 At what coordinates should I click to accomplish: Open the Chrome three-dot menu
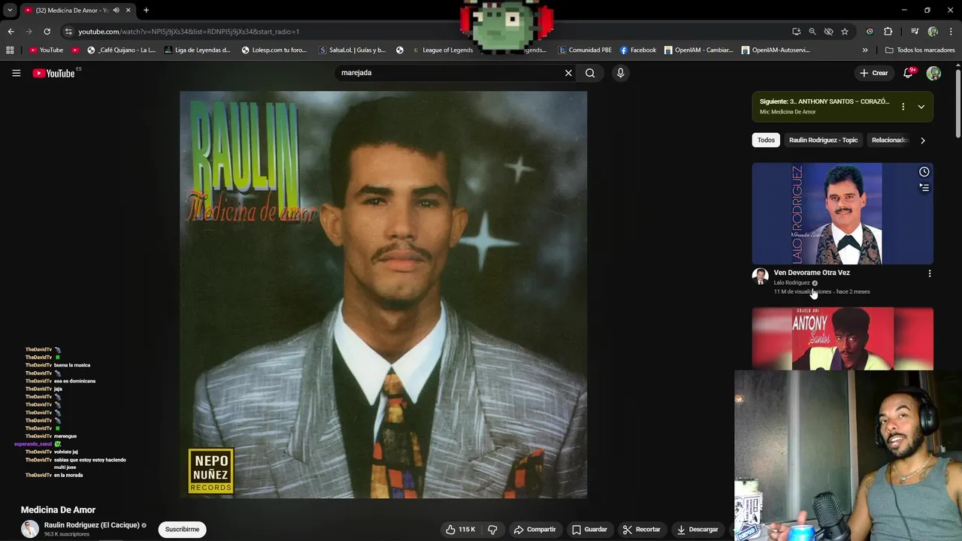951,32
